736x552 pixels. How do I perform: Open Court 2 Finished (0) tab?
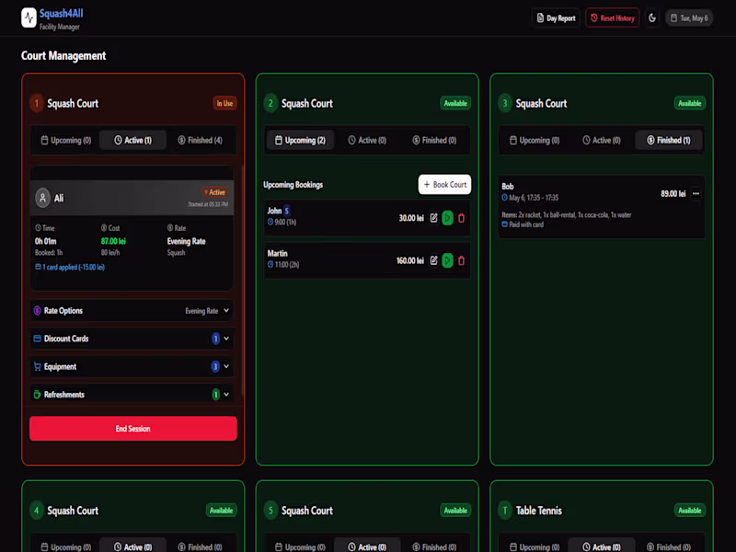[x=434, y=140]
